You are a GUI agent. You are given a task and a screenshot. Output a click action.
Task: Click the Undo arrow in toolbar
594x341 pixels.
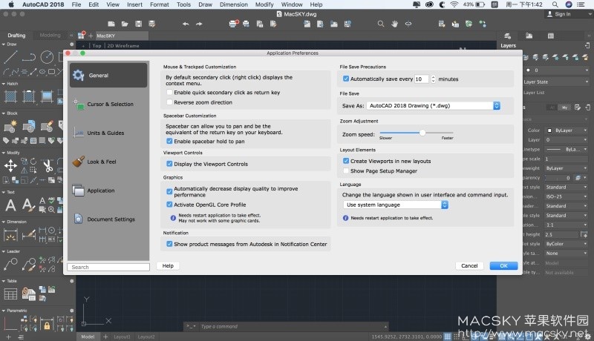186,24
